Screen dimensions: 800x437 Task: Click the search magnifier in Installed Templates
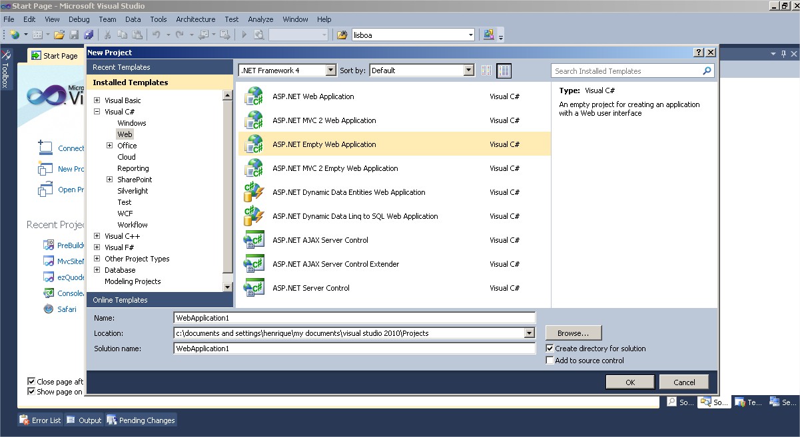[707, 71]
